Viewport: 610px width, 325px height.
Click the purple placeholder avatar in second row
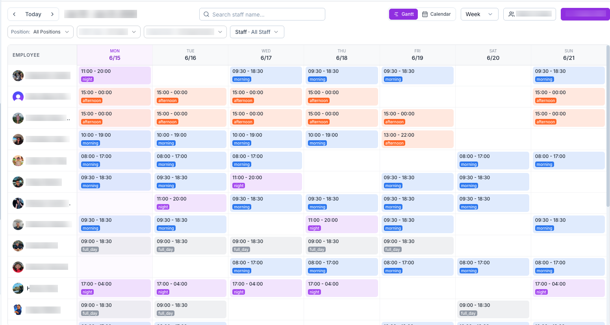point(18,97)
